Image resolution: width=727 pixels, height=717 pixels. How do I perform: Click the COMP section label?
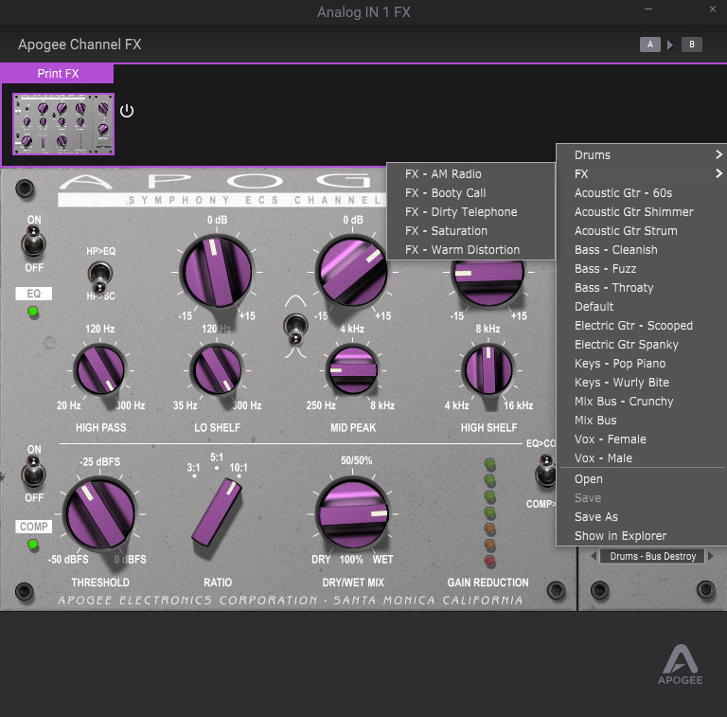(33, 527)
